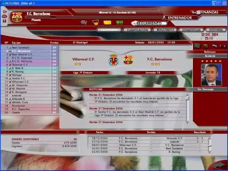
Task: Click the NOTICIAS header bar
Action: click(135, 89)
